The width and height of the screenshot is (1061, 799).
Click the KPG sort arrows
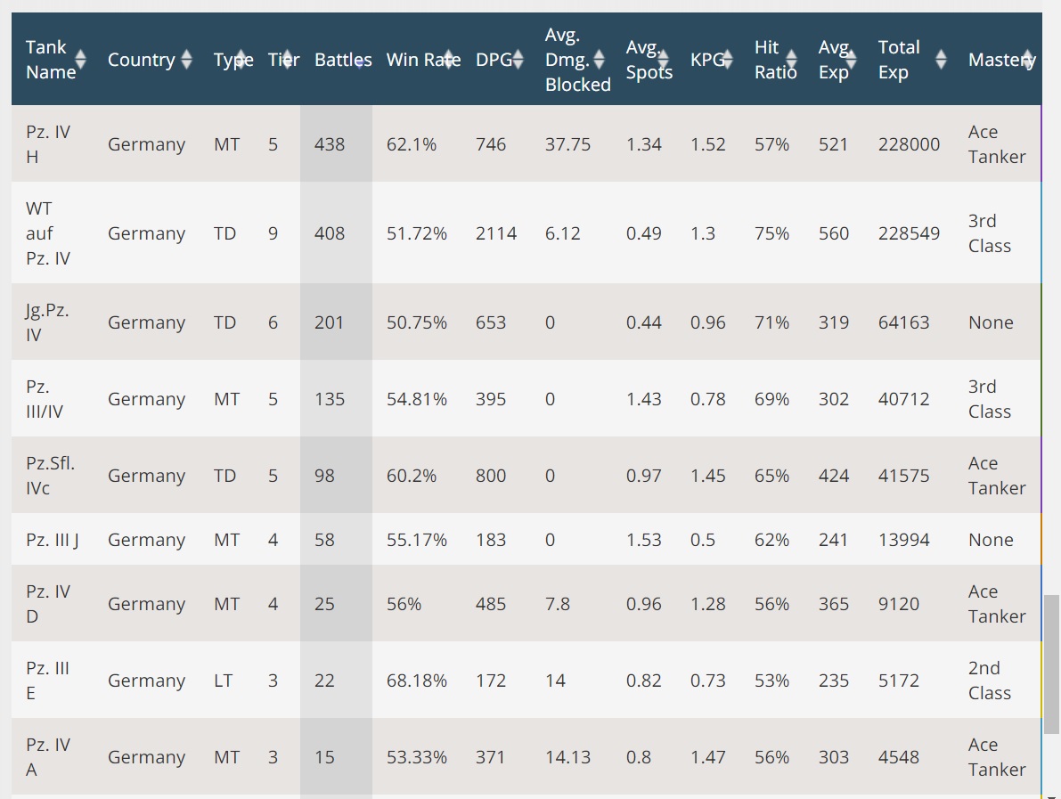[727, 60]
